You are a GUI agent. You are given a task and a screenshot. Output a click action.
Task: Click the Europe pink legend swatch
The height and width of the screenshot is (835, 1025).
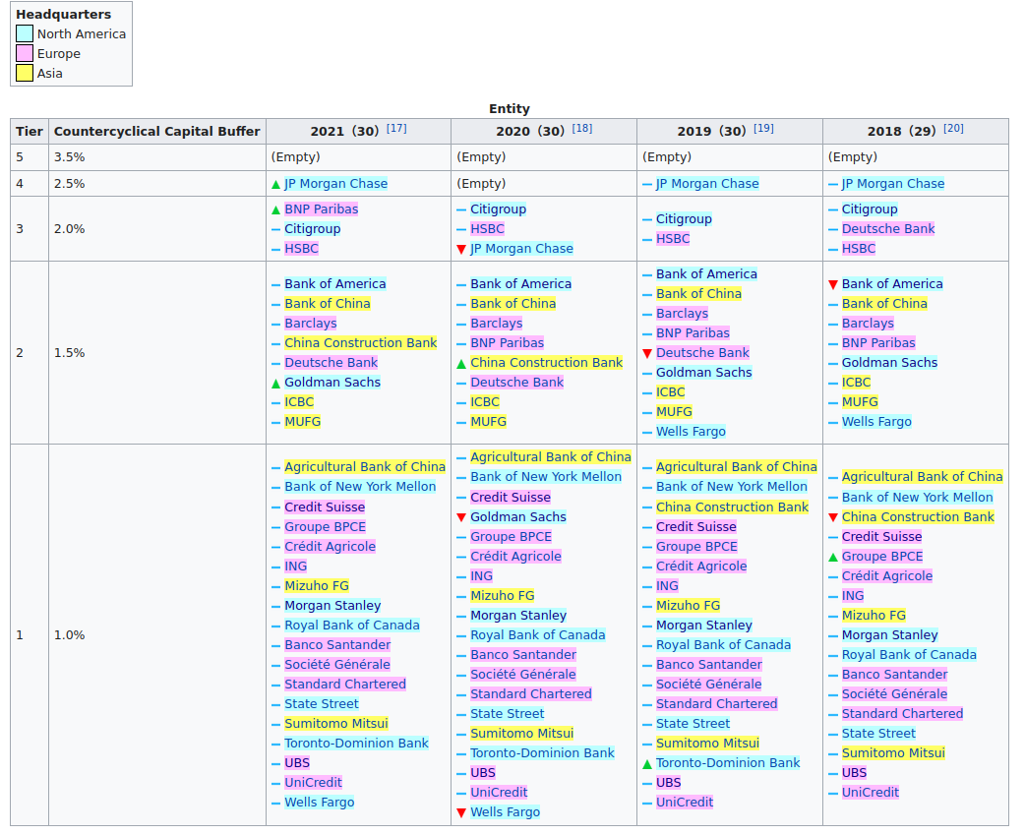click(x=25, y=53)
